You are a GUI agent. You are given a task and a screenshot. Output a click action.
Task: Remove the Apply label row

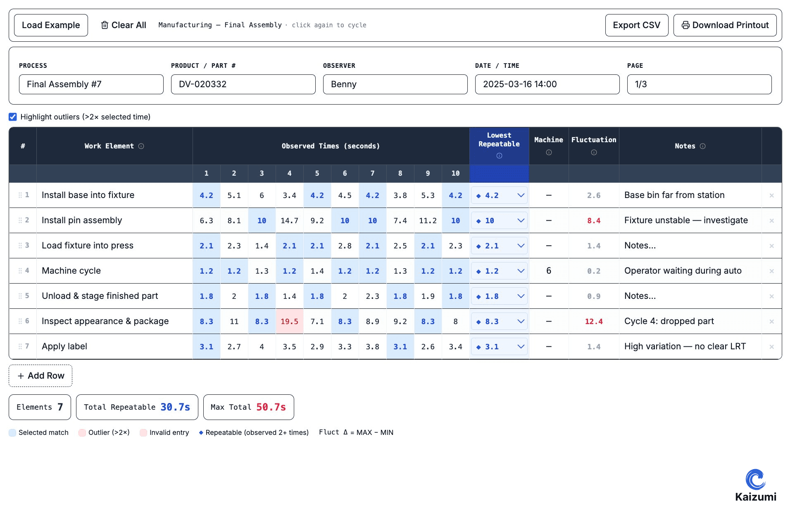point(771,347)
